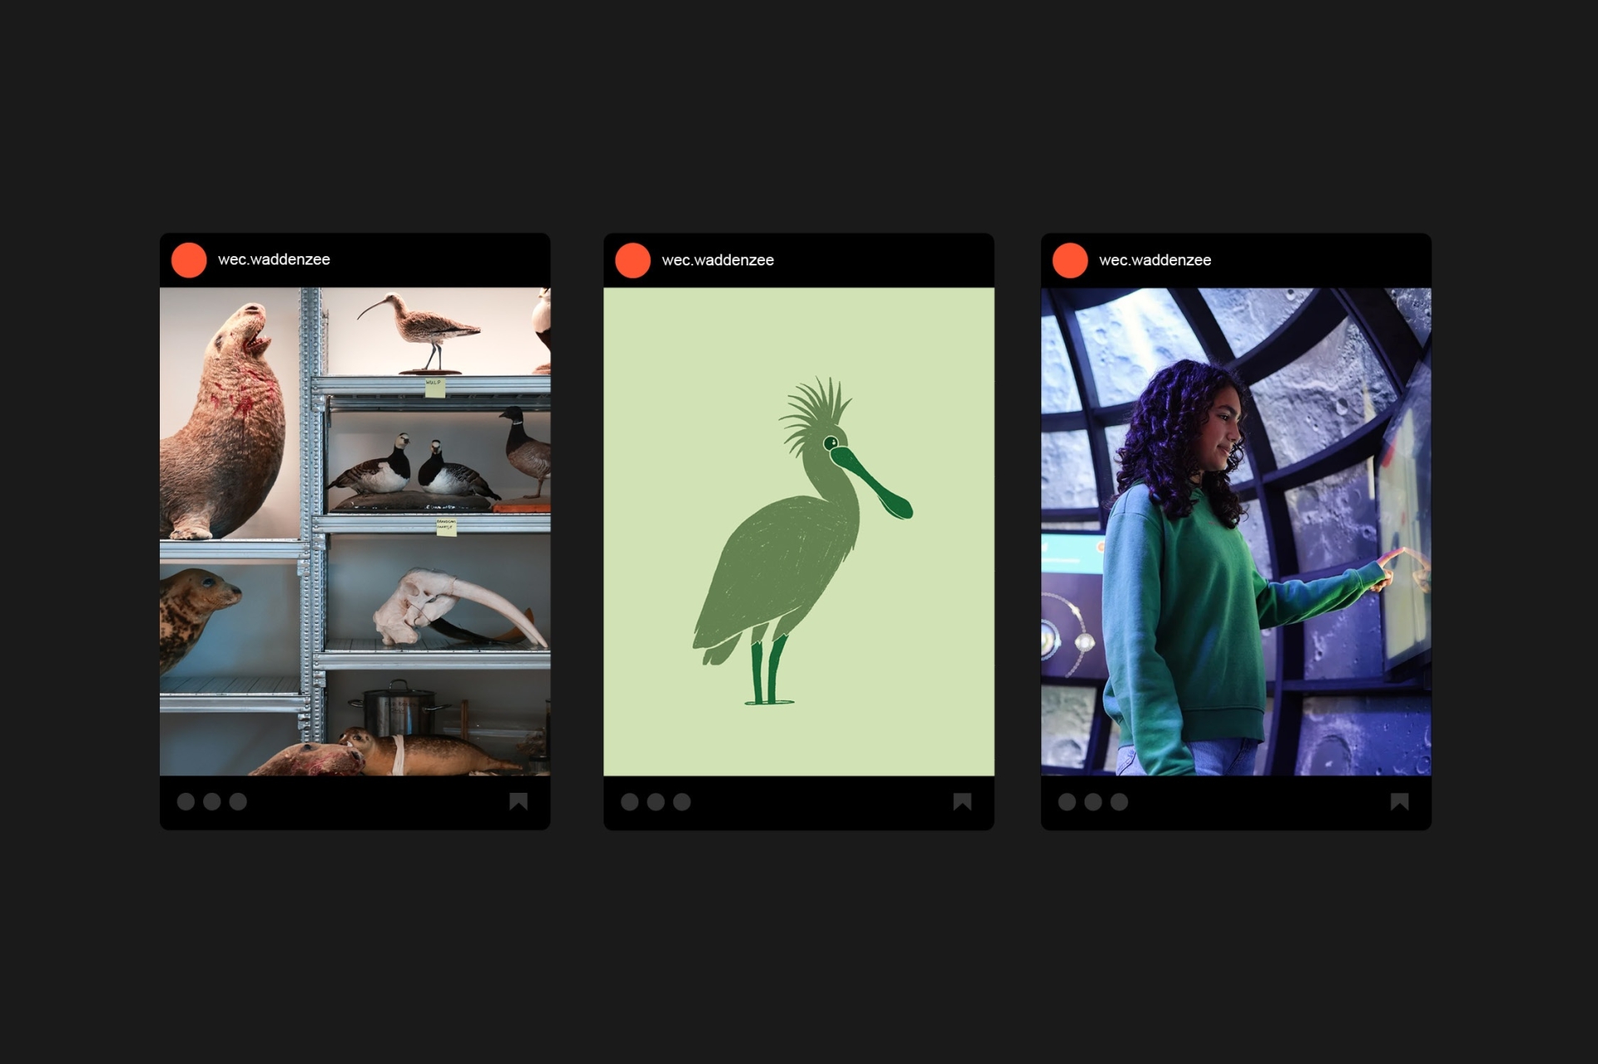
Task: Bookmark the right post with the girl
Action: pyautogui.click(x=1399, y=801)
